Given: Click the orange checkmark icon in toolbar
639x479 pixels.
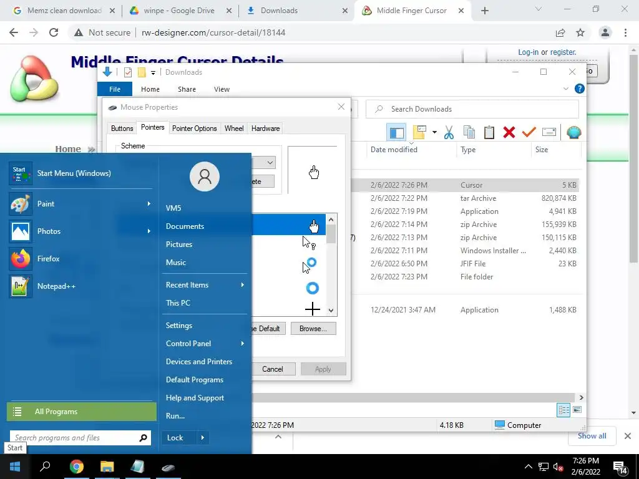Looking at the screenshot, I should coord(529,132).
